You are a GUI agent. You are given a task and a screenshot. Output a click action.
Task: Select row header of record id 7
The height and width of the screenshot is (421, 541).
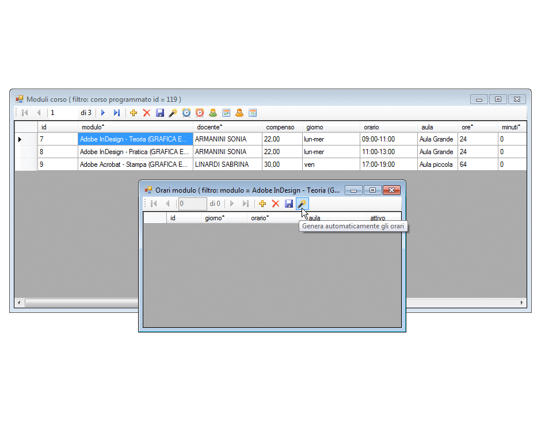click(x=26, y=139)
